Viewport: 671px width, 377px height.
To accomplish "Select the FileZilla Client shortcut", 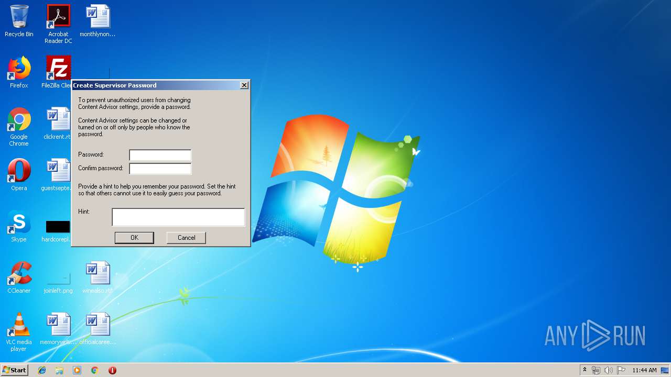I will coord(57,72).
